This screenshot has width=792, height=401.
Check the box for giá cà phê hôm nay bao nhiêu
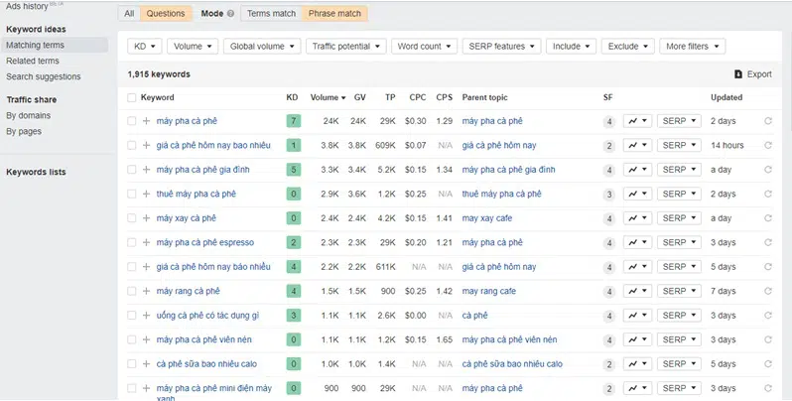coord(132,146)
